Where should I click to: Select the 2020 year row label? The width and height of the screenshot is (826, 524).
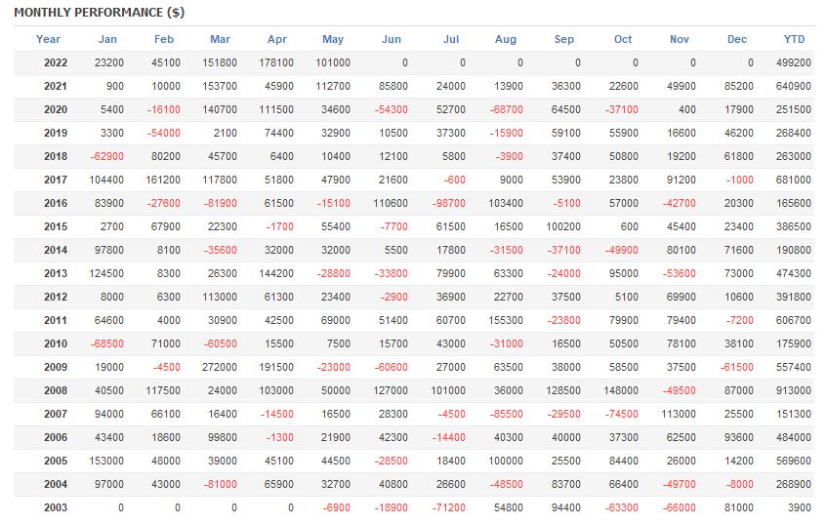click(56, 109)
